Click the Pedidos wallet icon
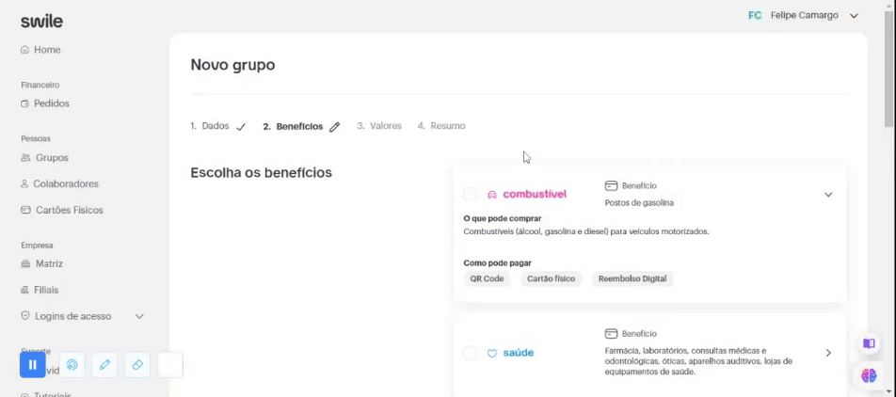 24,103
